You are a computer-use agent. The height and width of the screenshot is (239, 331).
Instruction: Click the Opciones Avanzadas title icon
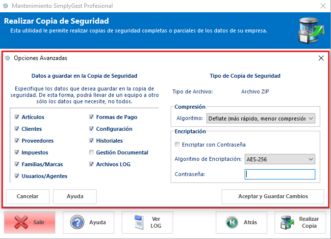(7, 58)
